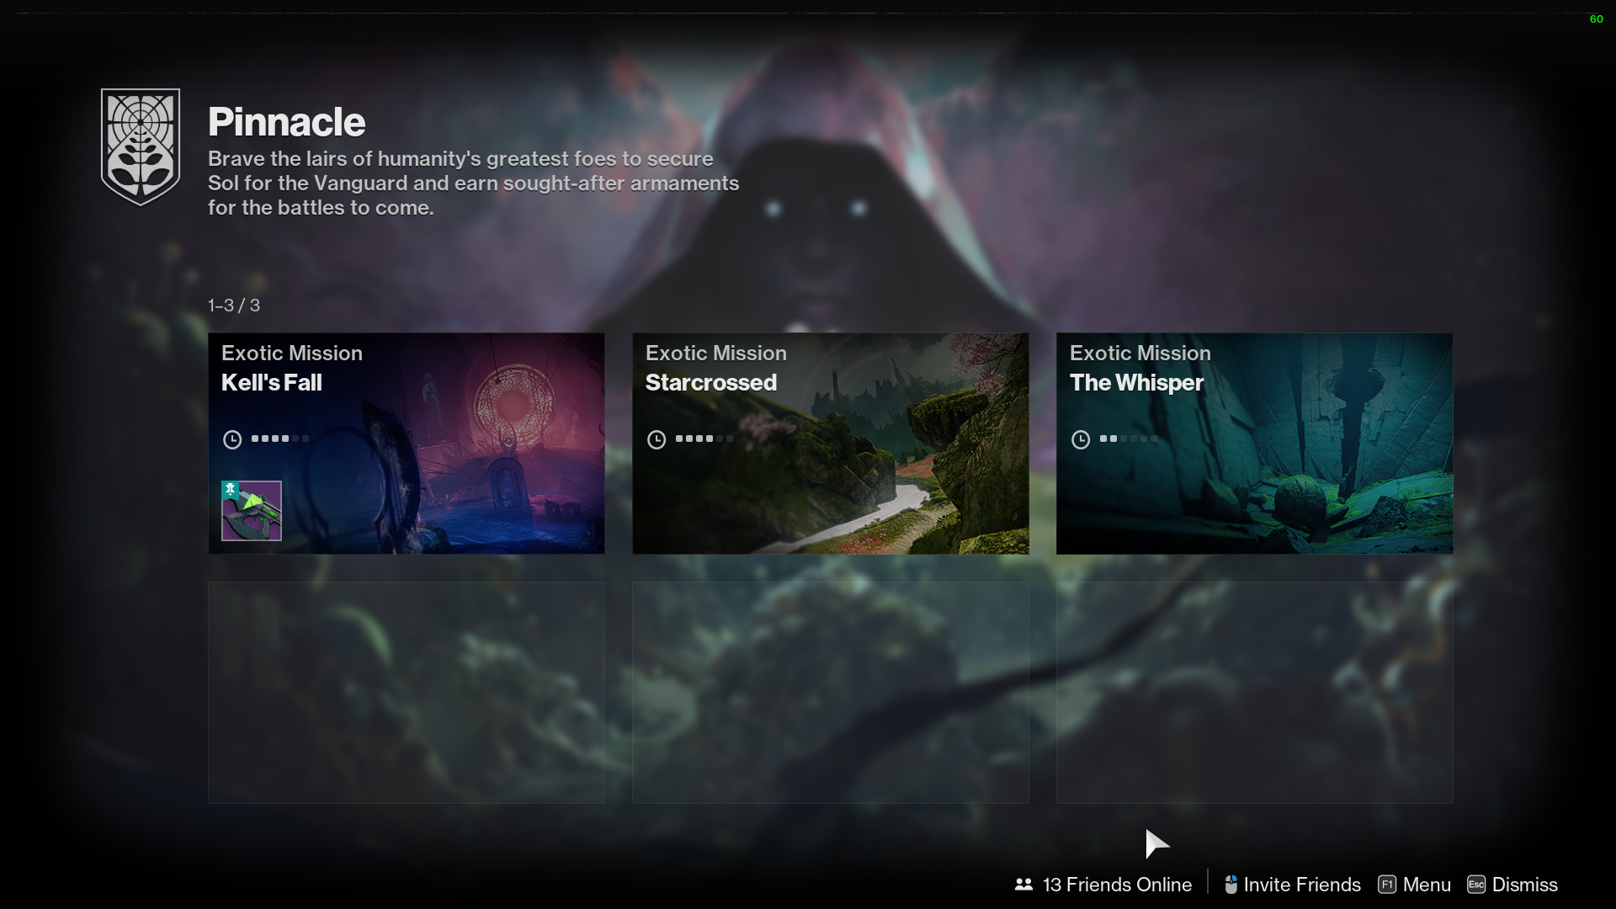Image resolution: width=1616 pixels, height=909 pixels.
Task: Click the mouse icon beside Invite Friends
Action: pos(1231,885)
